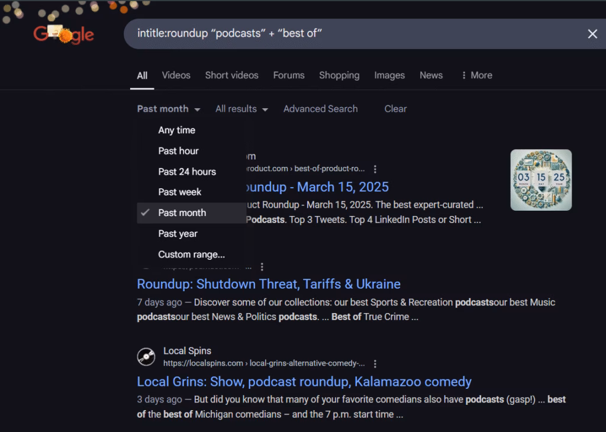Open the three-dot menu on the Roundup: Shutdown Threat result
606x432 pixels.
(x=262, y=267)
